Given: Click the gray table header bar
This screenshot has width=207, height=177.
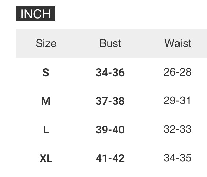Looking at the screenshot, I should click(111, 43).
